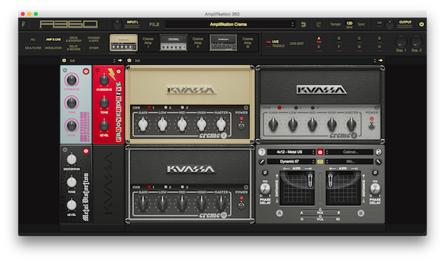The width and height of the screenshot is (445, 262).
Task: Click the Exp. 2 expression knob
Action: click(x=417, y=41)
